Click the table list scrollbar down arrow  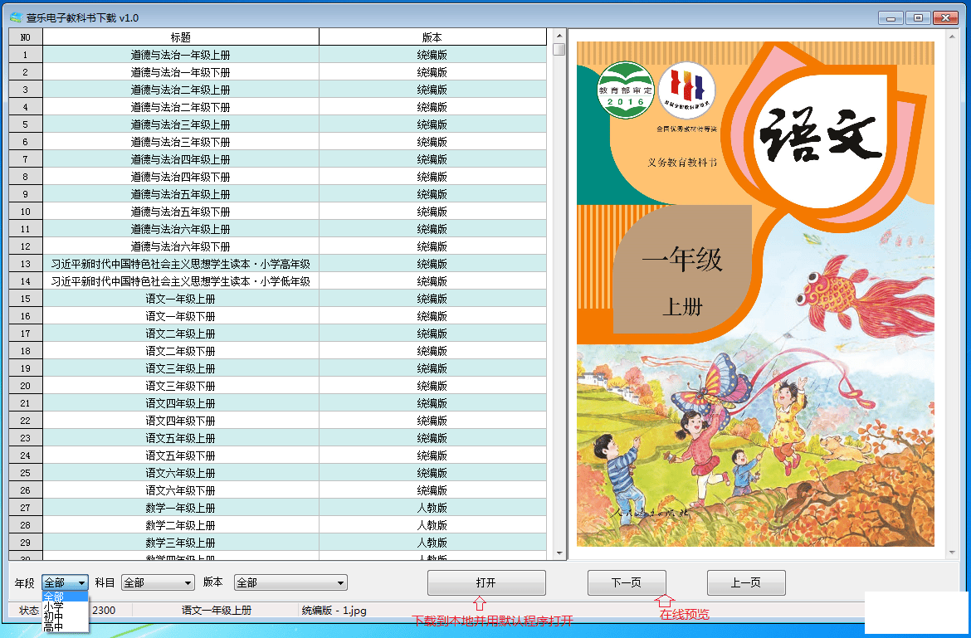pyautogui.click(x=559, y=553)
